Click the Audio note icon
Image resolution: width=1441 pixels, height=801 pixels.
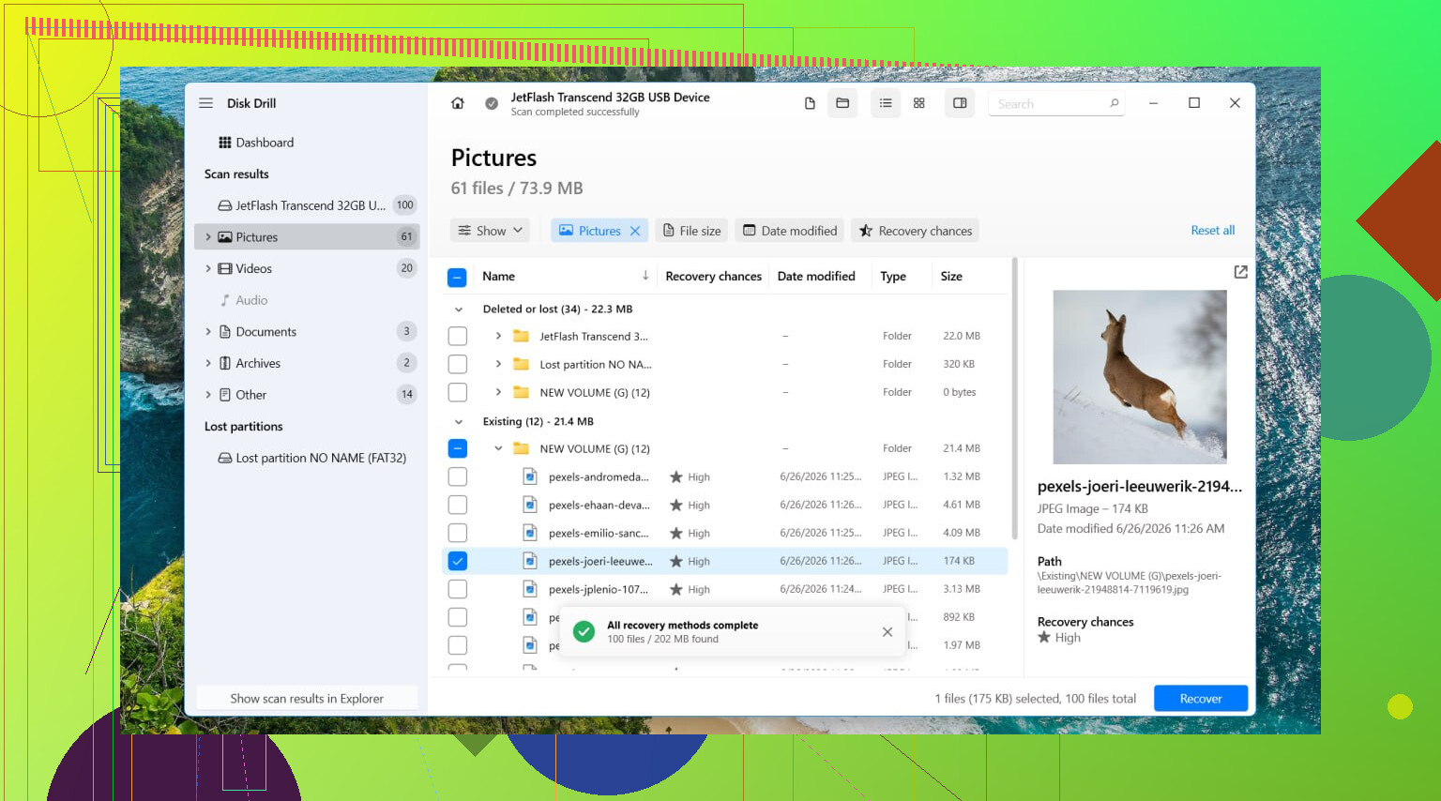(x=225, y=300)
